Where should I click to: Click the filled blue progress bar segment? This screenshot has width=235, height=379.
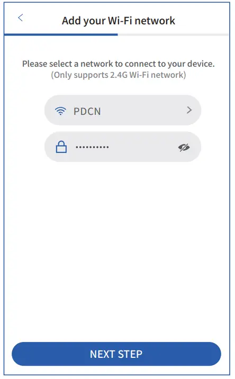click(x=61, y=35)
